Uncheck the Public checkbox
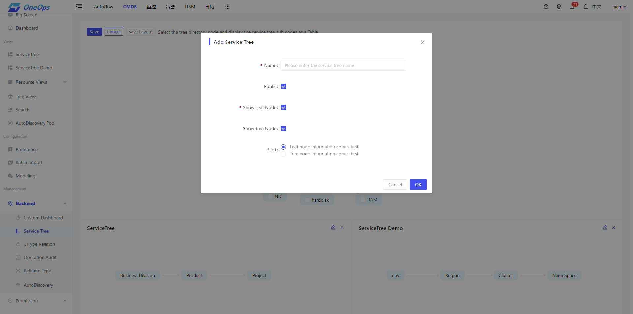633x314 pixels. (283, 86)
